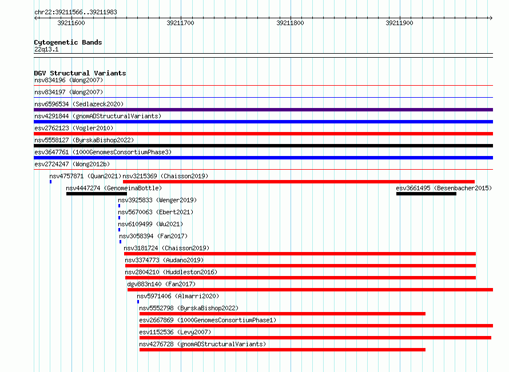This screenshot has height=372, width=509.
Task: Open esv3647761 (1000GenomesConsortiumPhase3) label
Action: click(103, 152)
